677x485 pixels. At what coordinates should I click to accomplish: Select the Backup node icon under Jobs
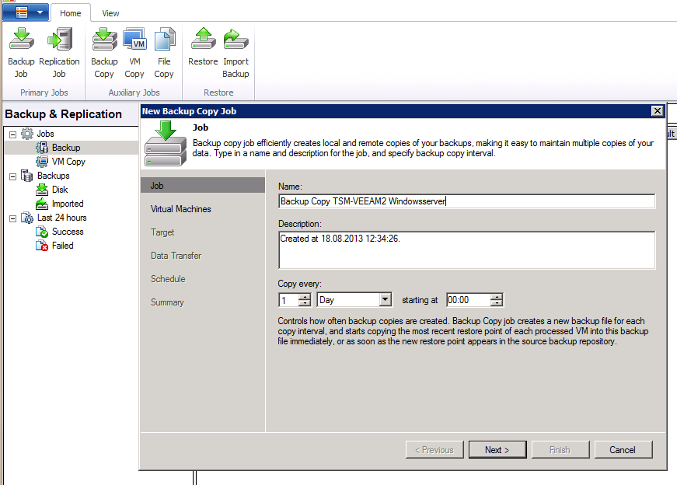pyautogui.click(x=42, y=148)
